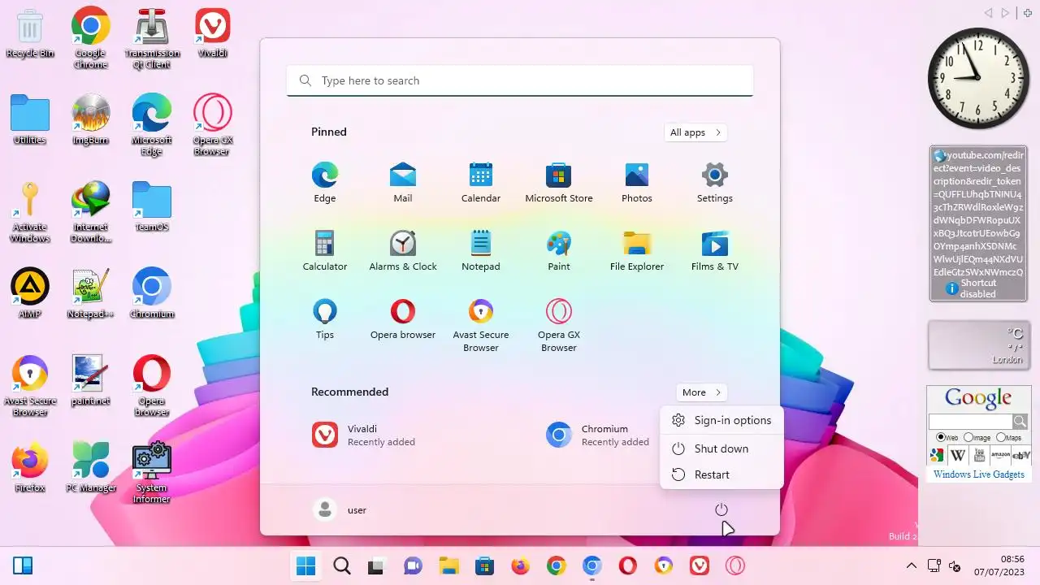Open Edge from the pinned apps
The height and width of the screenshot is (585, 1040).
[x=324, y=183]
